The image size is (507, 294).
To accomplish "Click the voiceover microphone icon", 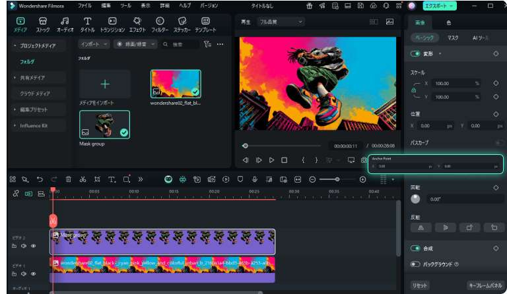I will coord(254,179).
